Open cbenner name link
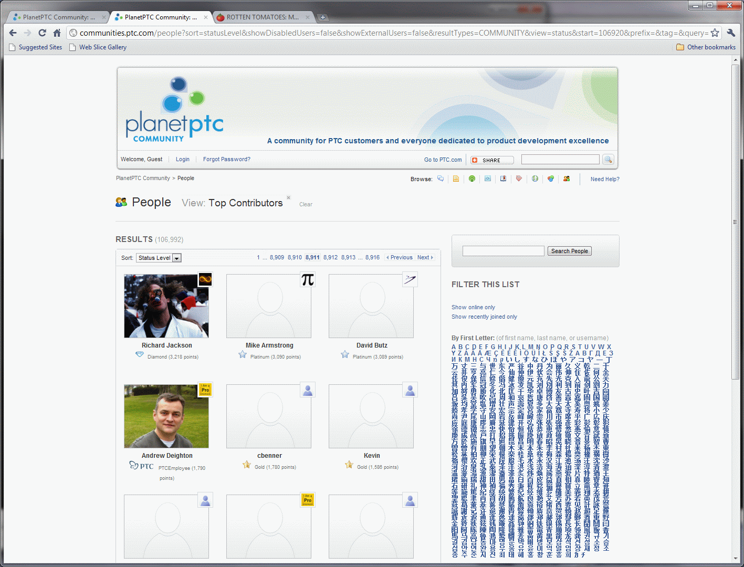 [x=269, y=456]
